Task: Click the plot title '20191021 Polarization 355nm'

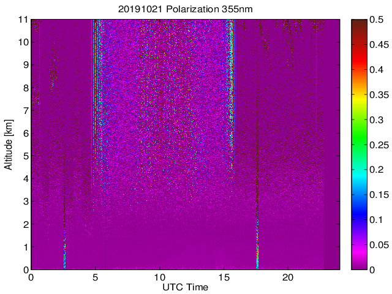Action: (x=185, y=9)
